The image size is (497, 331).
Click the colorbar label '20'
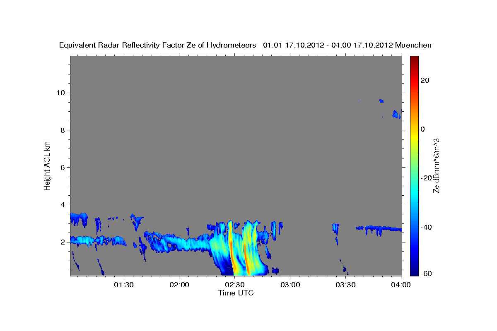tap(425, 80)
